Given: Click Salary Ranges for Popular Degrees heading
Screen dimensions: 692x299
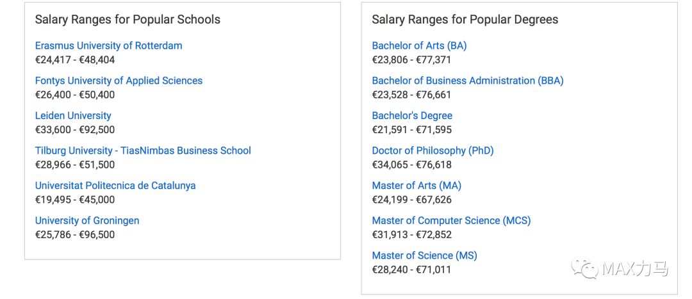Looking at the screenshot, I should point(465,19).
